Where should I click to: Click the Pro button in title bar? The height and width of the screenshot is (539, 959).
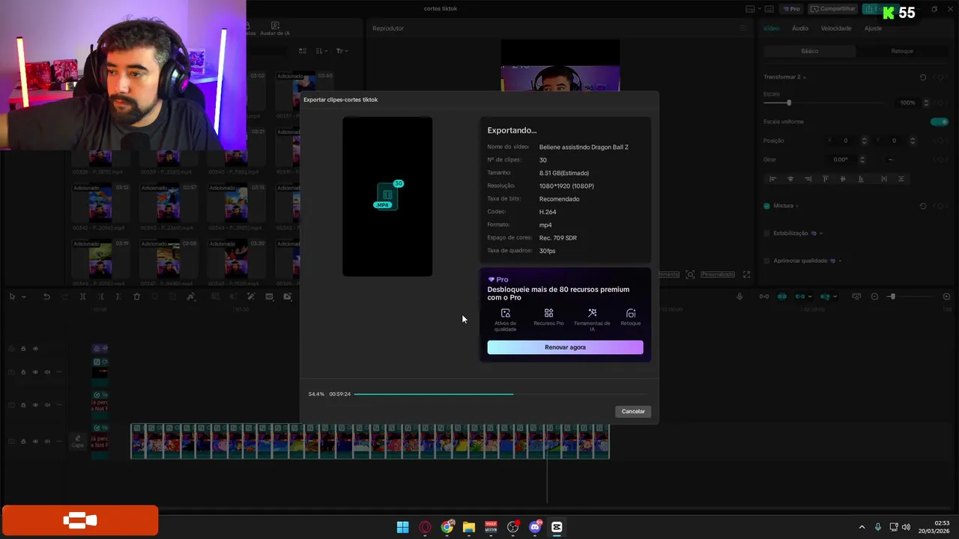coord(791,9)
